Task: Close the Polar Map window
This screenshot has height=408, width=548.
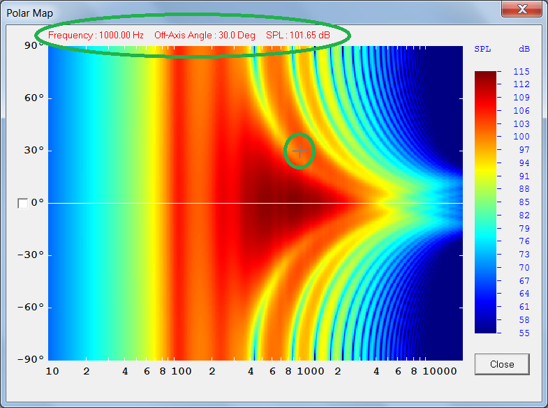Action: [521, 8]
